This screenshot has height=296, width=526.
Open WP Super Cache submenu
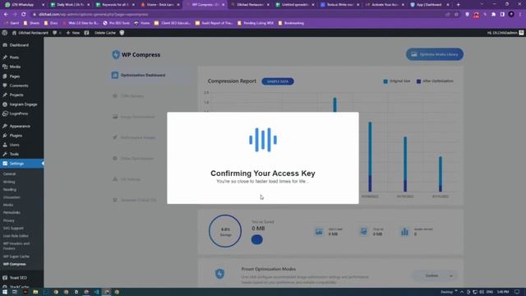tap(16, 257)
